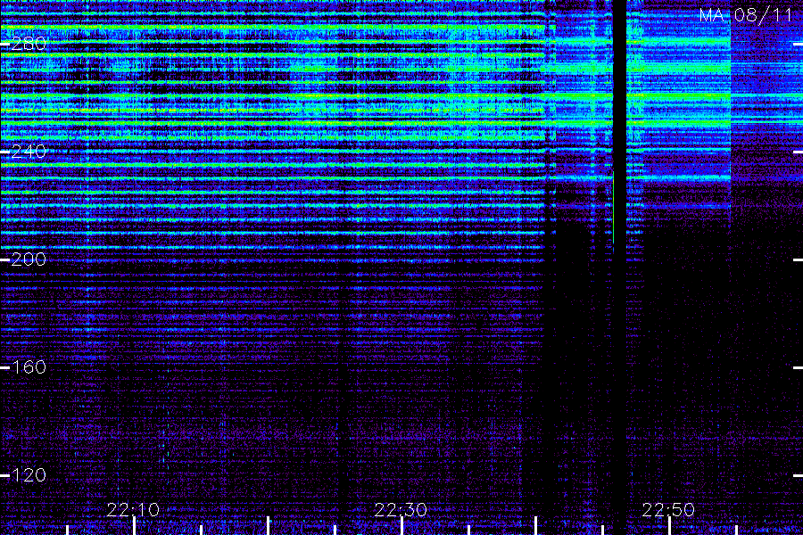Click the 240 frequency axis label
The width and height of the screenshot is (803, 535).
pyautogui.click(x=29, y=152)
